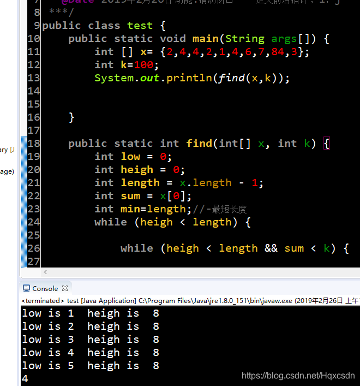
Task: Click console line 'low is 3'
Action: [x=91, y=339]
